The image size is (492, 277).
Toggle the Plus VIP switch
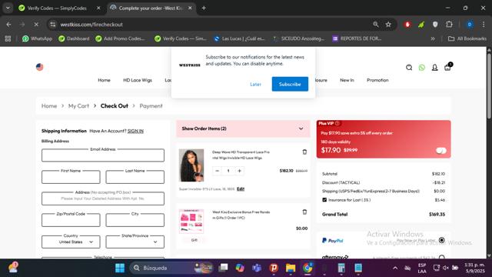click(441, 151)
